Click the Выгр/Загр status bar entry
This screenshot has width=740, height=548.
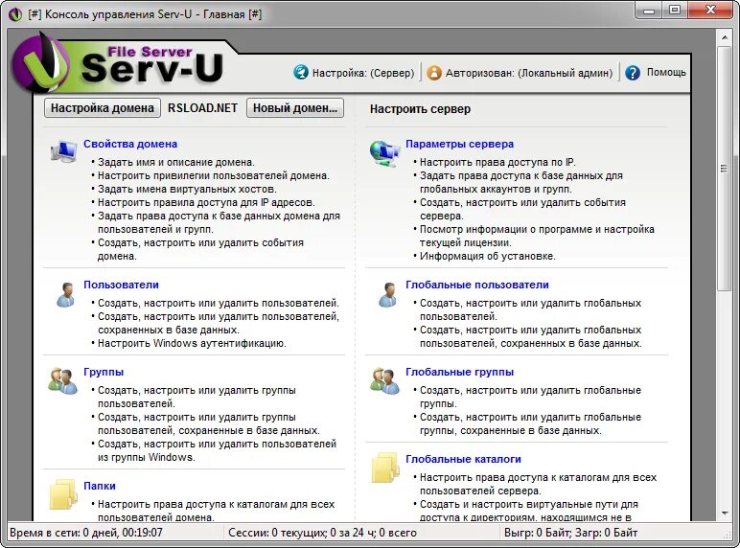point(570,533)
